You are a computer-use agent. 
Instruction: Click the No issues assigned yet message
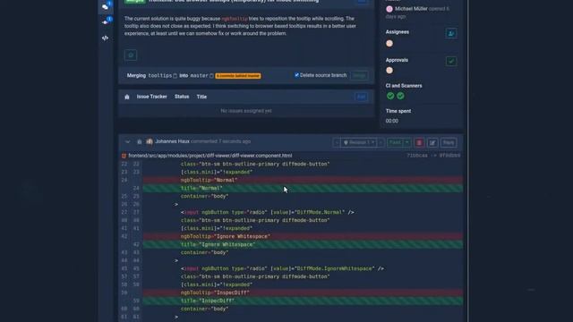pyautogui.click(x=246, y=111)
